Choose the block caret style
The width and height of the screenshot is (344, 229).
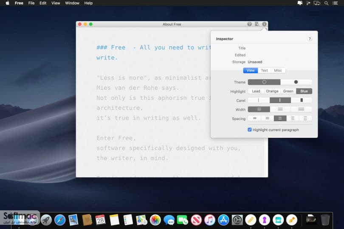[x=302, y=100]
